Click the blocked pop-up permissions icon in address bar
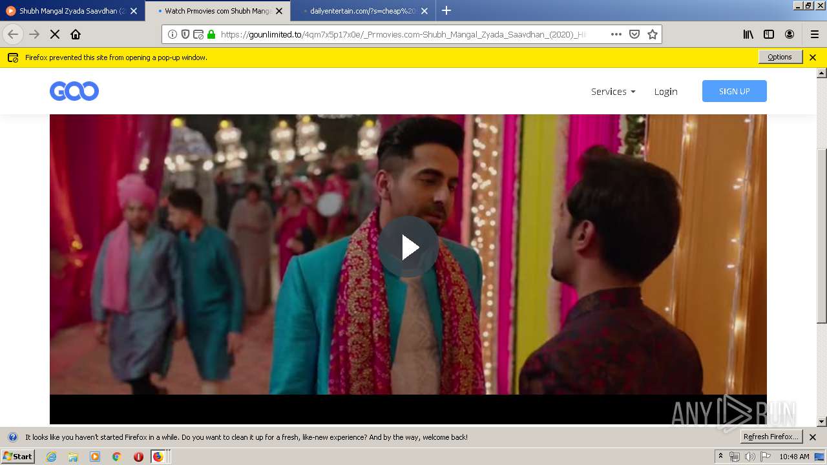The height and width of the screenshot is (465, 827). pyautogui.click(x=198, y=34)
